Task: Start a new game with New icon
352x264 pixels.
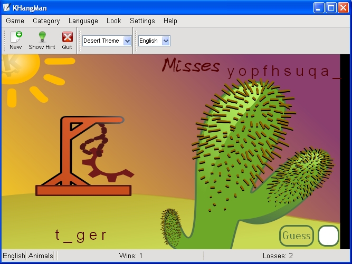Action: click(x=16, y=40)
